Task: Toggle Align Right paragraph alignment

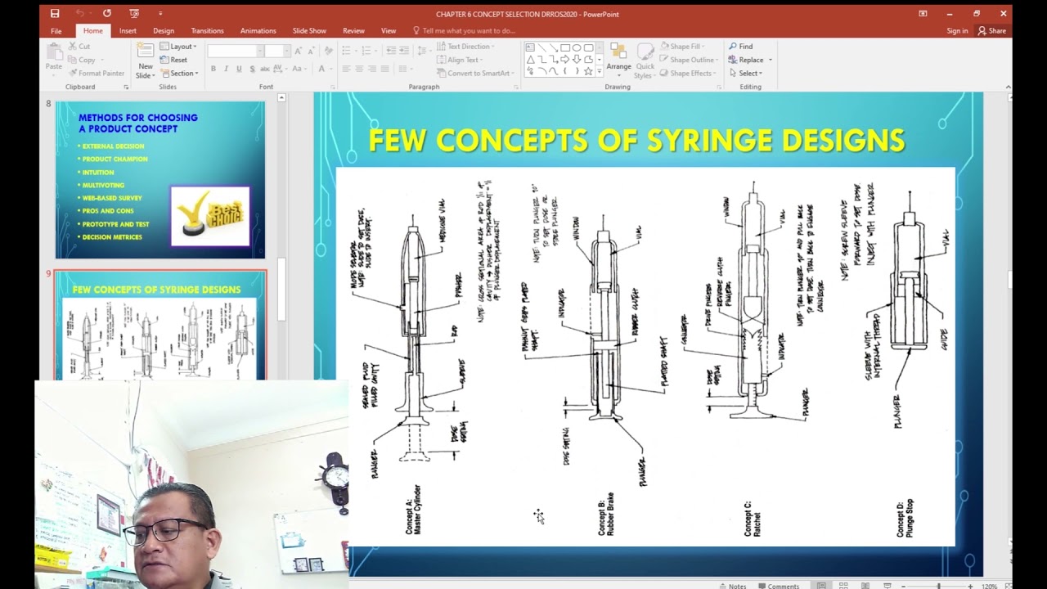Action: pos(373,69)
